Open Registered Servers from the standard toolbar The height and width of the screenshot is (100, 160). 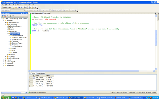coord(25,8)
